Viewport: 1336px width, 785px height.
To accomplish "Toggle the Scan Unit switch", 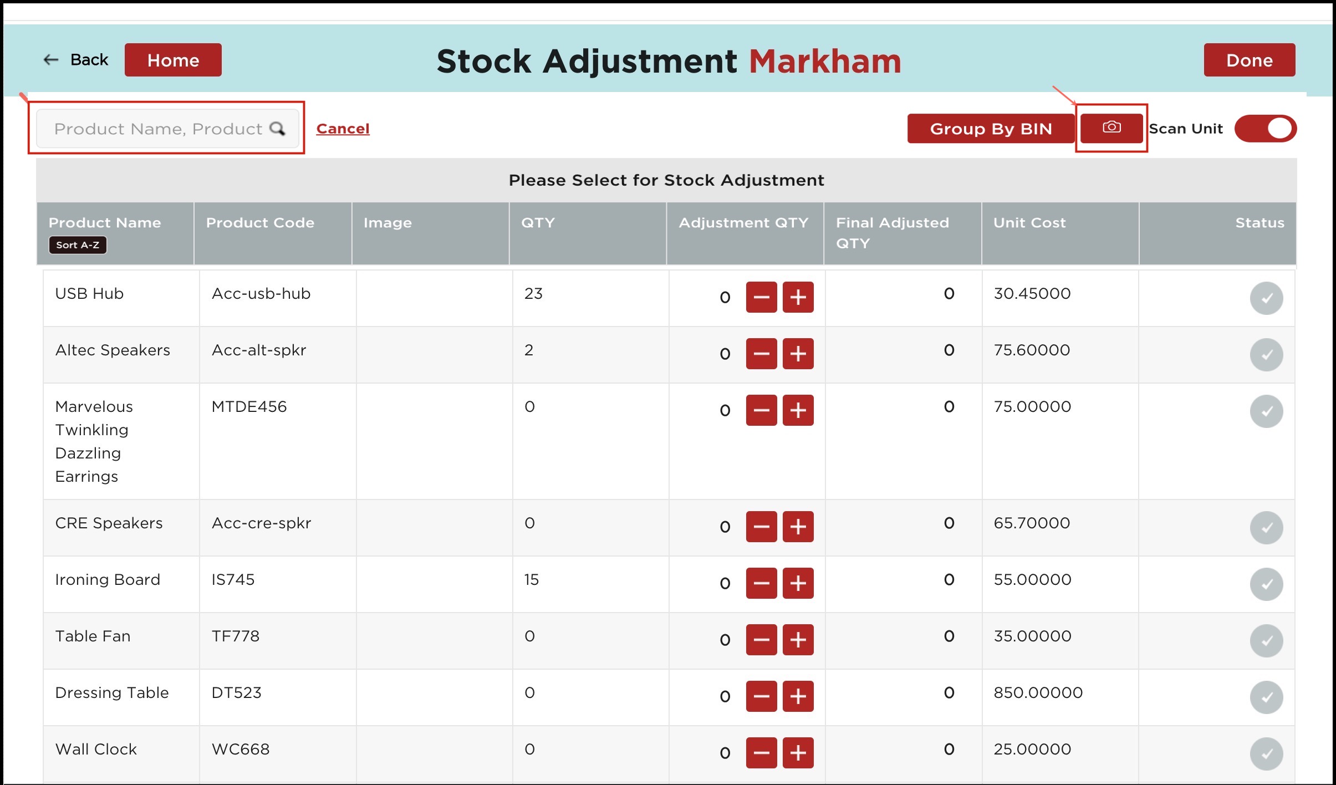I will coord(1265,129).
